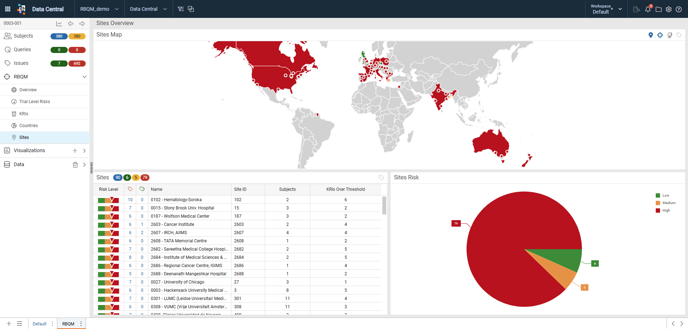Click the map crosshair target icon
Screen dimensions: 688x329
pyautogui.click(x=660, y=35)
